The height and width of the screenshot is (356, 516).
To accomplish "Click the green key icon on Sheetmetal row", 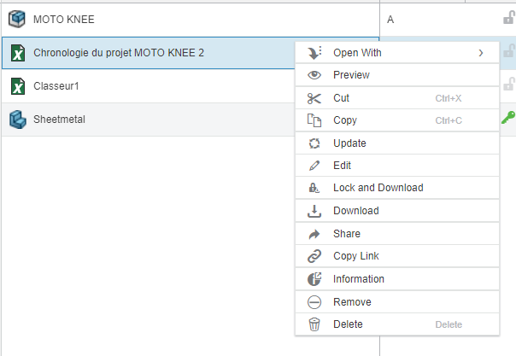I will tap(507, 120).
